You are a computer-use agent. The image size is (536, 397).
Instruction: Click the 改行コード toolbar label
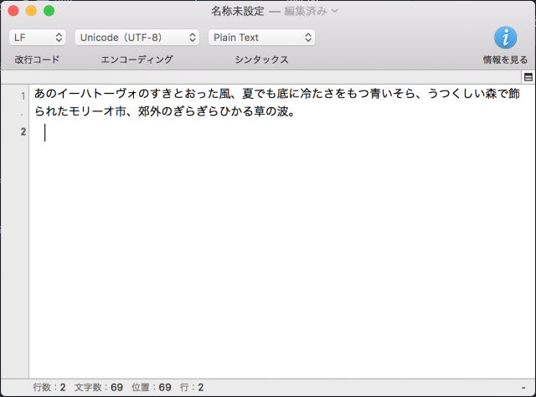pyautogui.click(x=37, y=60)
